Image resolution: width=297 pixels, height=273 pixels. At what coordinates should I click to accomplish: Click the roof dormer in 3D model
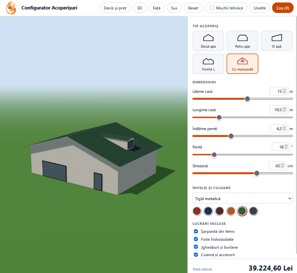click(x=121, y=141)
